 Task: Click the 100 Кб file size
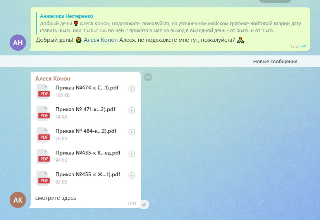(x=62, y=95)
